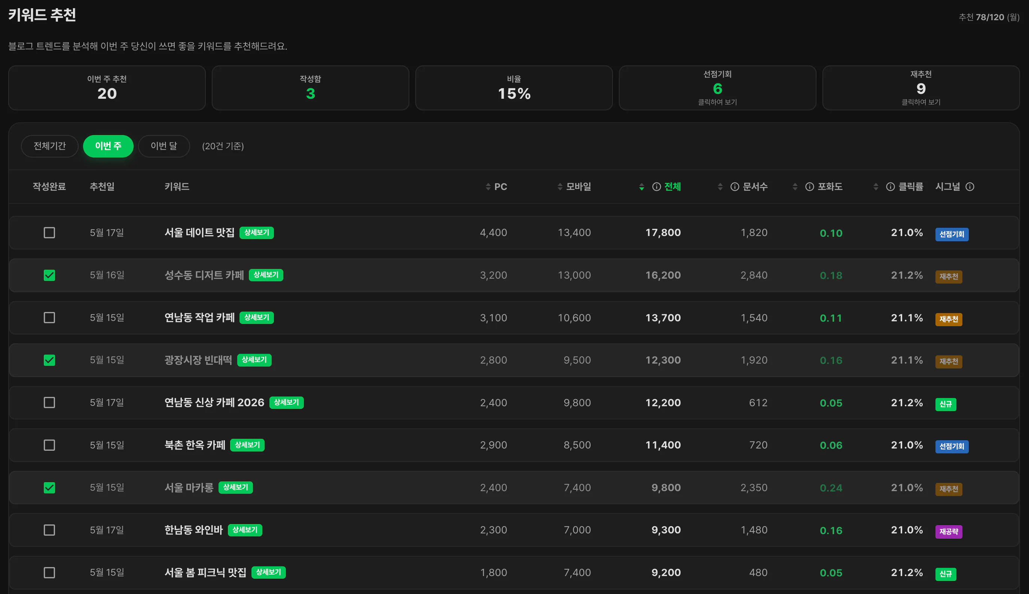
Task: Click the 선점기회 badge on 서울 데이트 맛집
Action: click(x=952, y=234)
